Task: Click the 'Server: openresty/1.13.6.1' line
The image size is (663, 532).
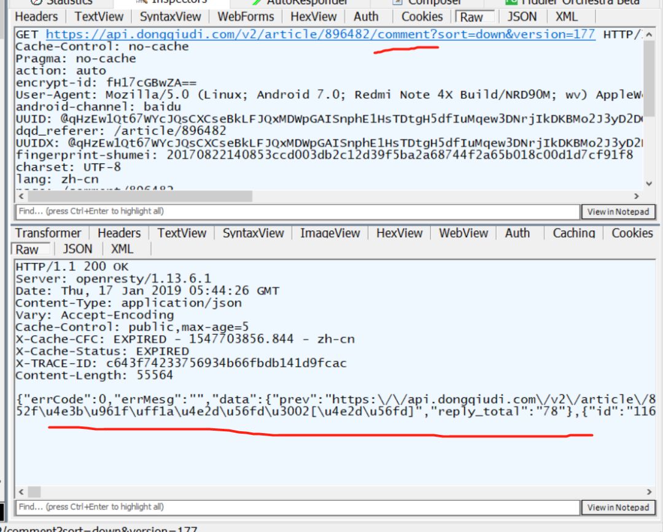Action: point(114,278)
